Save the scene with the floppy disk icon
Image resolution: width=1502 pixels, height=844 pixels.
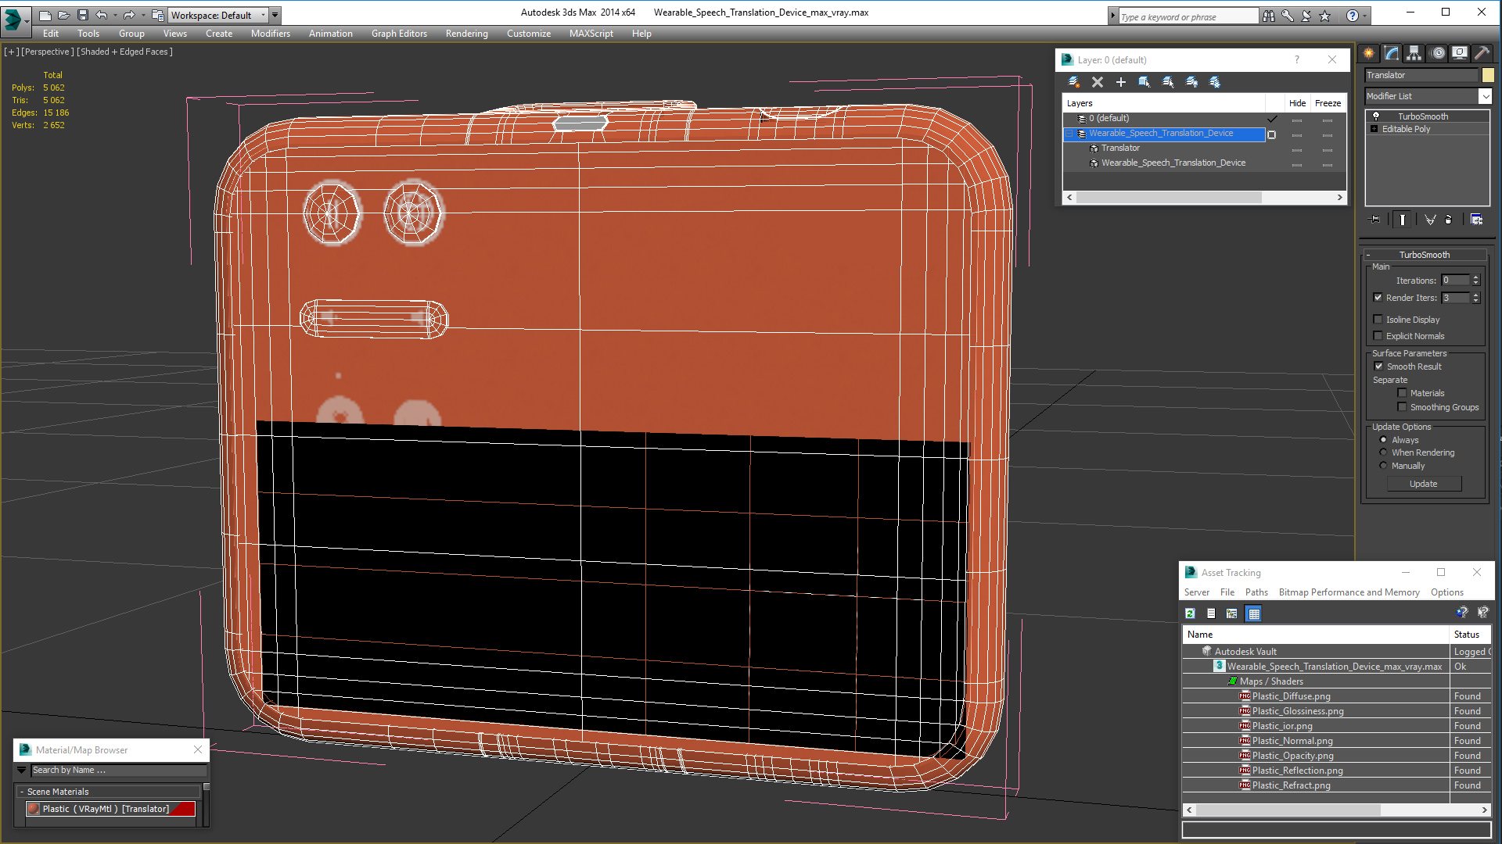click(x=83, y=15)
